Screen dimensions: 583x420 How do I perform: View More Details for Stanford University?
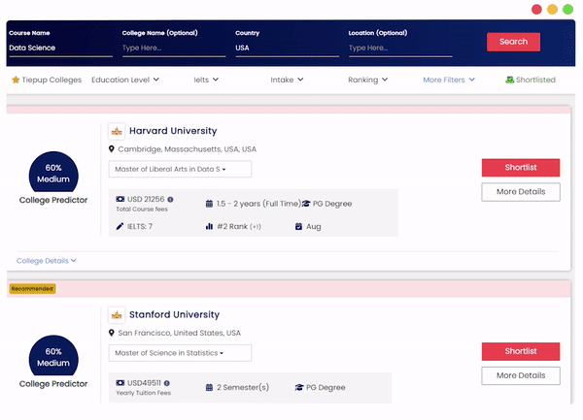tap(520, 375)
